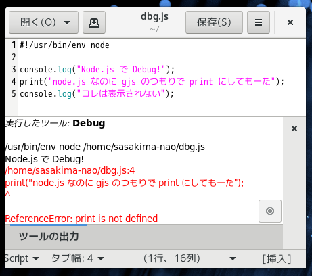The width and height of the screenshot is (312, 276).
Task: Open the Script language selector dropdown
Action: tap(22, 258)
